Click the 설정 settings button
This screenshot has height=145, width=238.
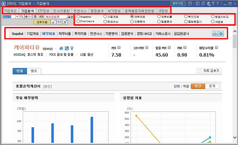[70, 17]
